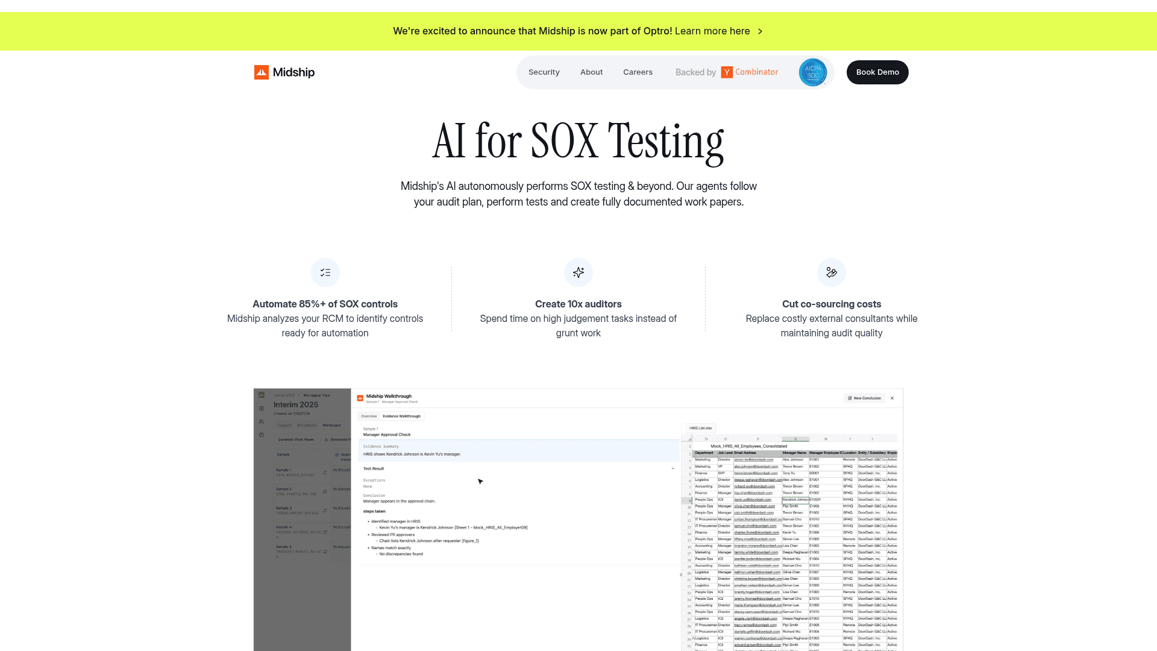Viewport: 1157px width, 651px height.
Task: Click the Workpaper View breadcrumb
Action: tap(316, 395)
